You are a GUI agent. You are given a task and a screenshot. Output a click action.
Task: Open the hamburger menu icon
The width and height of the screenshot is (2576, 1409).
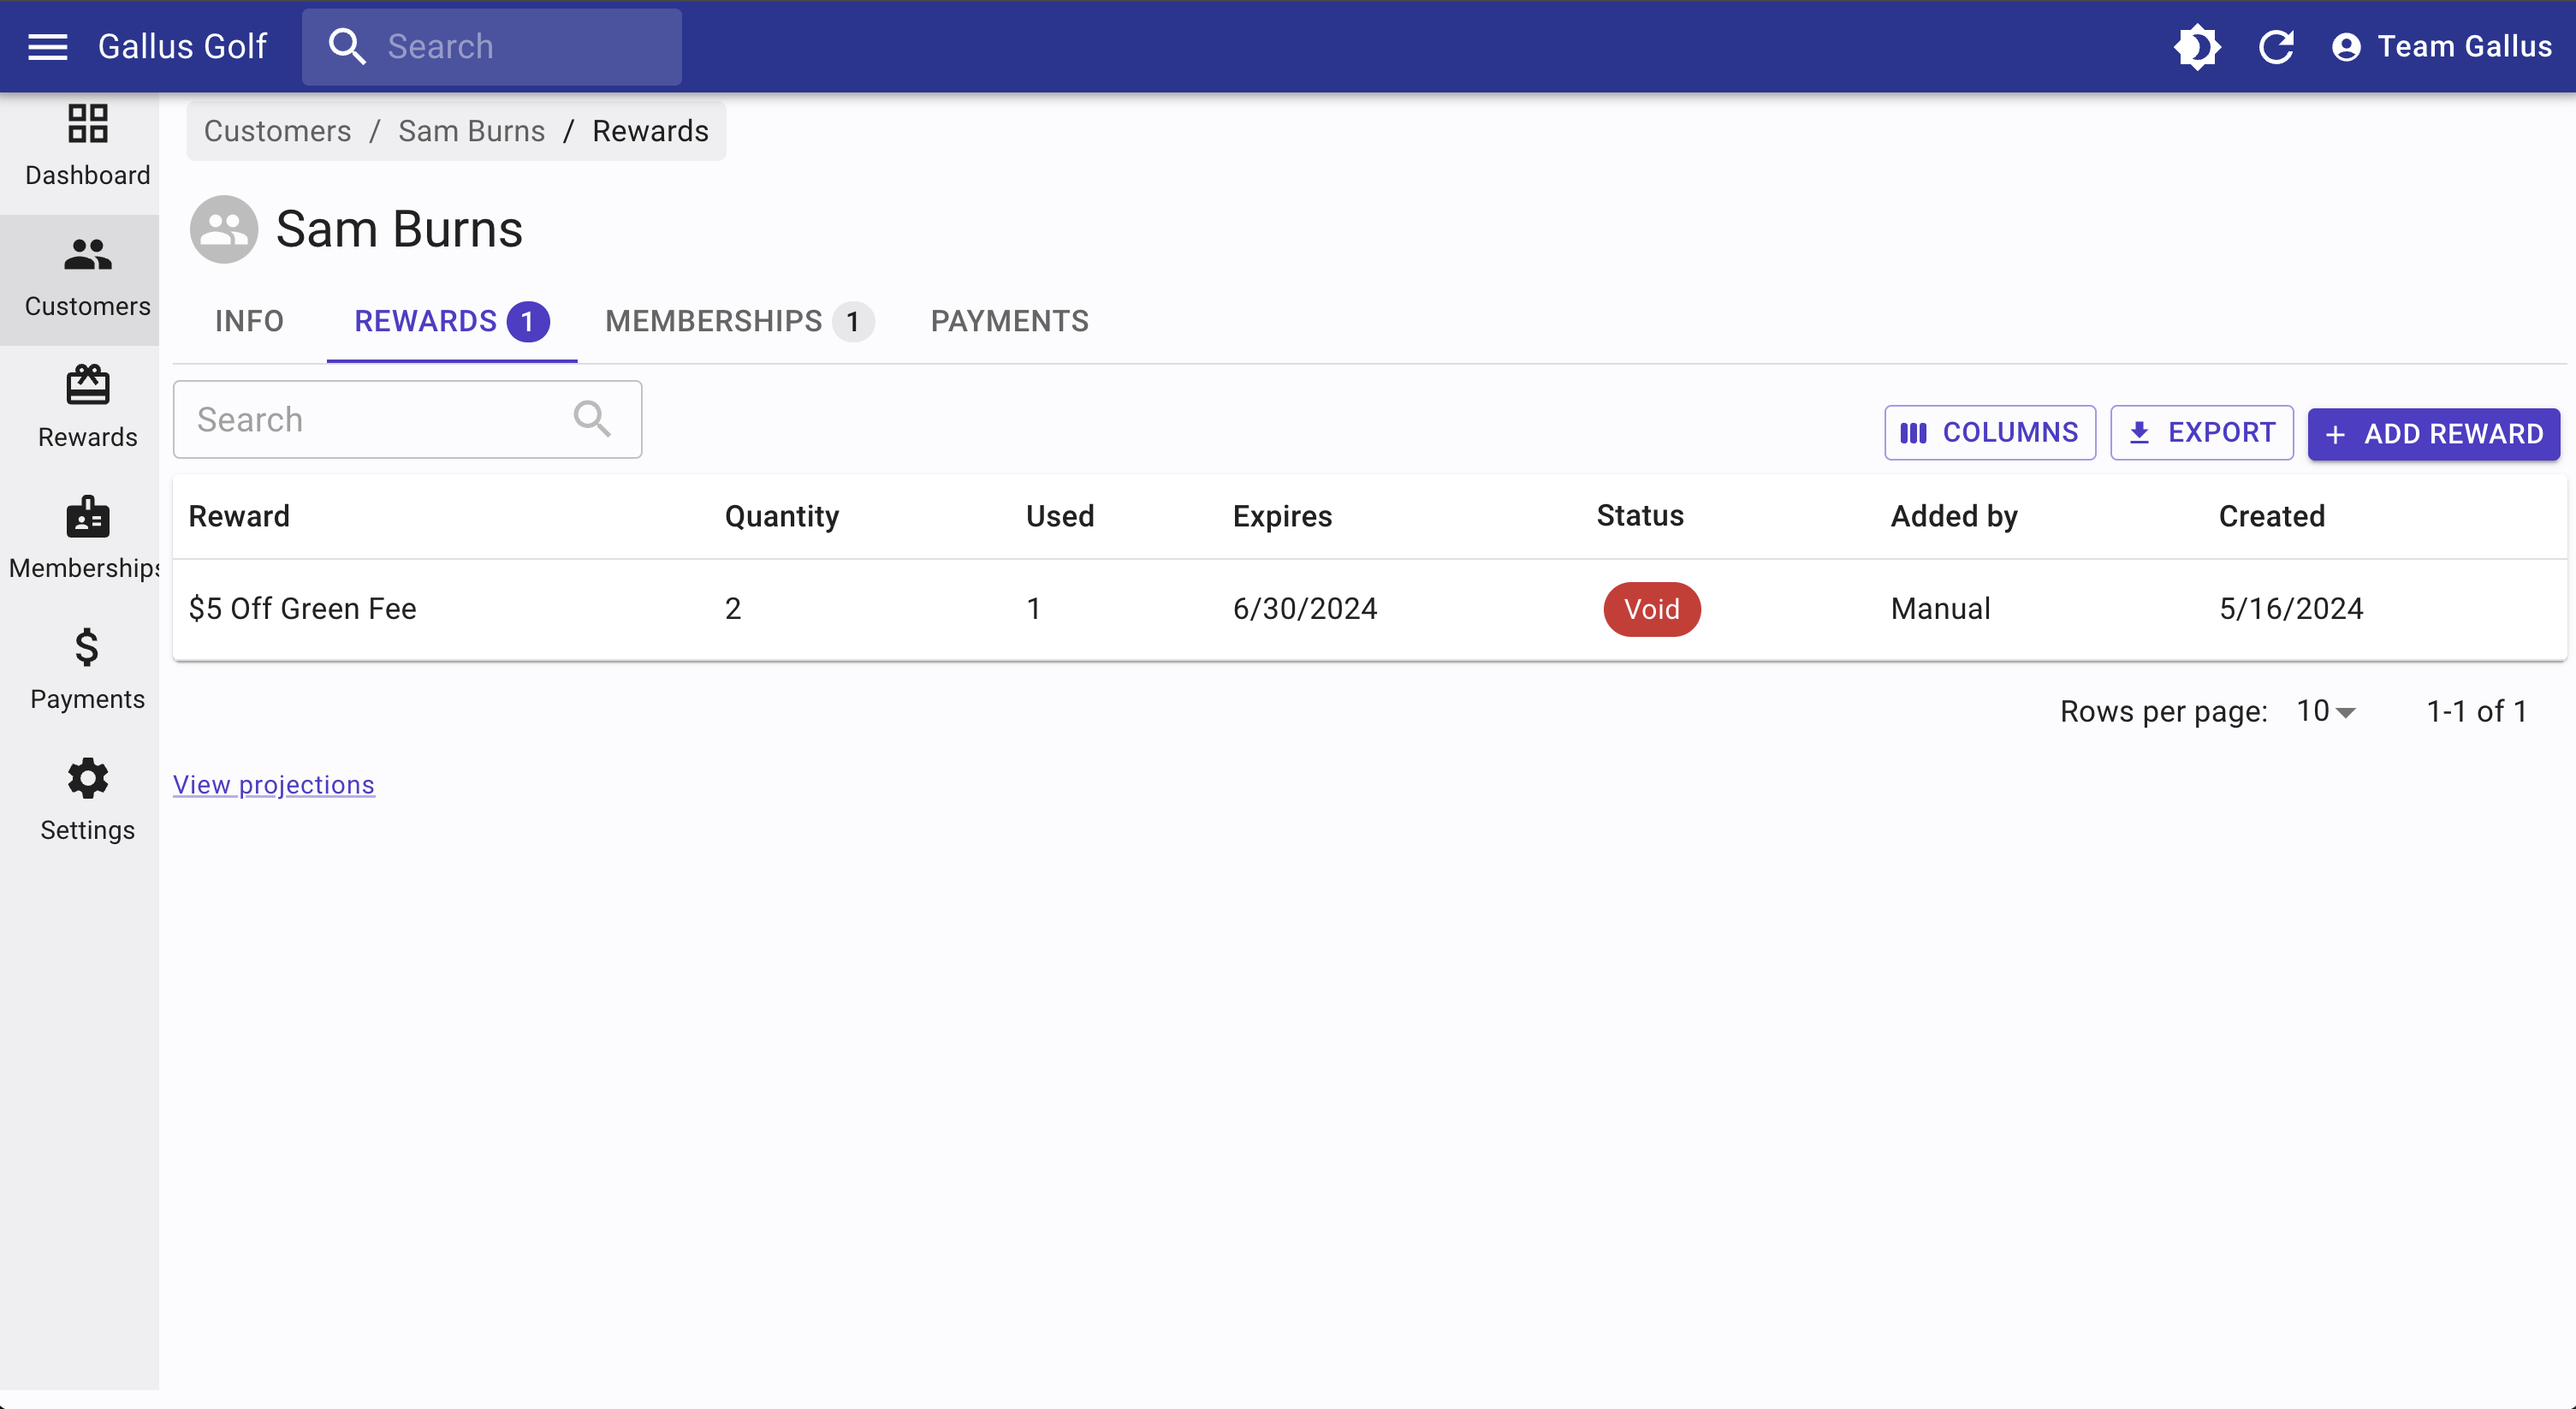pyautogui.click(x=47, y=46)
